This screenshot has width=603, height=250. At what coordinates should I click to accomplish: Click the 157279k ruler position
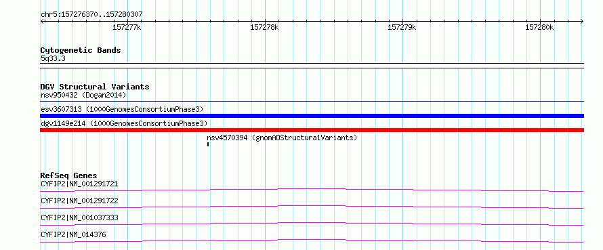click(402, 27)
